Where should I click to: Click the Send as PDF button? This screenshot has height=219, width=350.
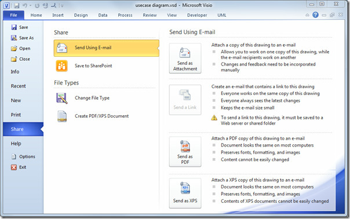tap(185, 152)
